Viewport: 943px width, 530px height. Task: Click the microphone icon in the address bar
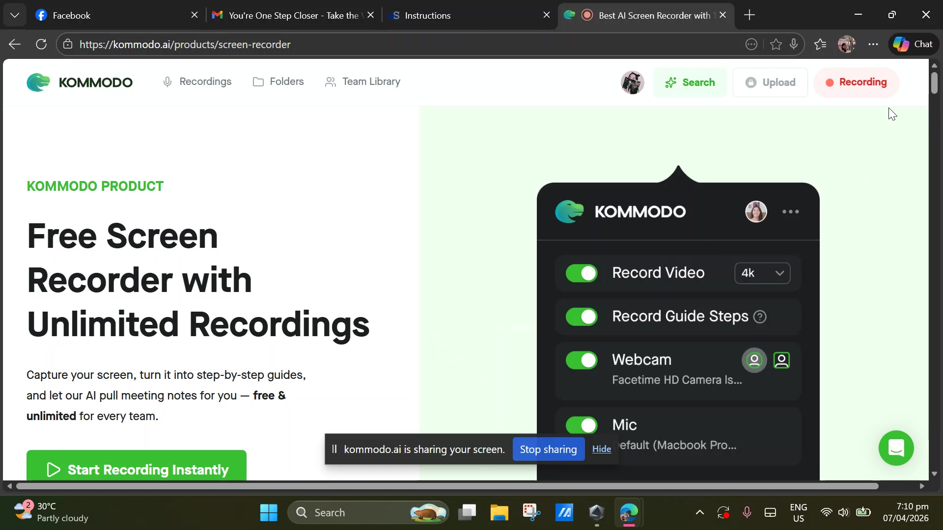coord(794,45)
